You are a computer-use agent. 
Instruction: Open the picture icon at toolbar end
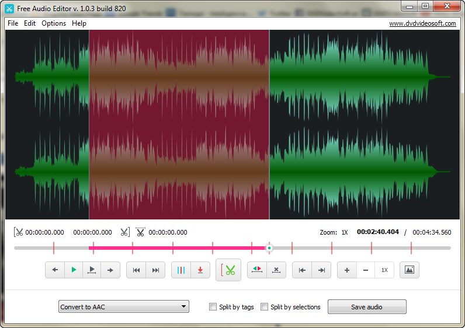coord(410,270)
